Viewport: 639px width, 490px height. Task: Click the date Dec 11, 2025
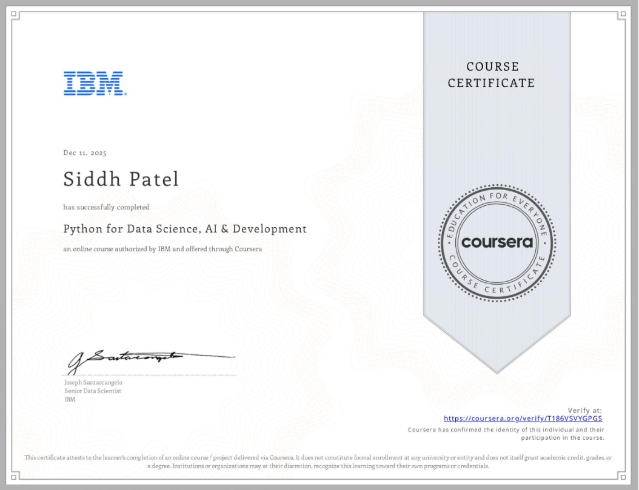pyautogui.click(x=84, y=153)
